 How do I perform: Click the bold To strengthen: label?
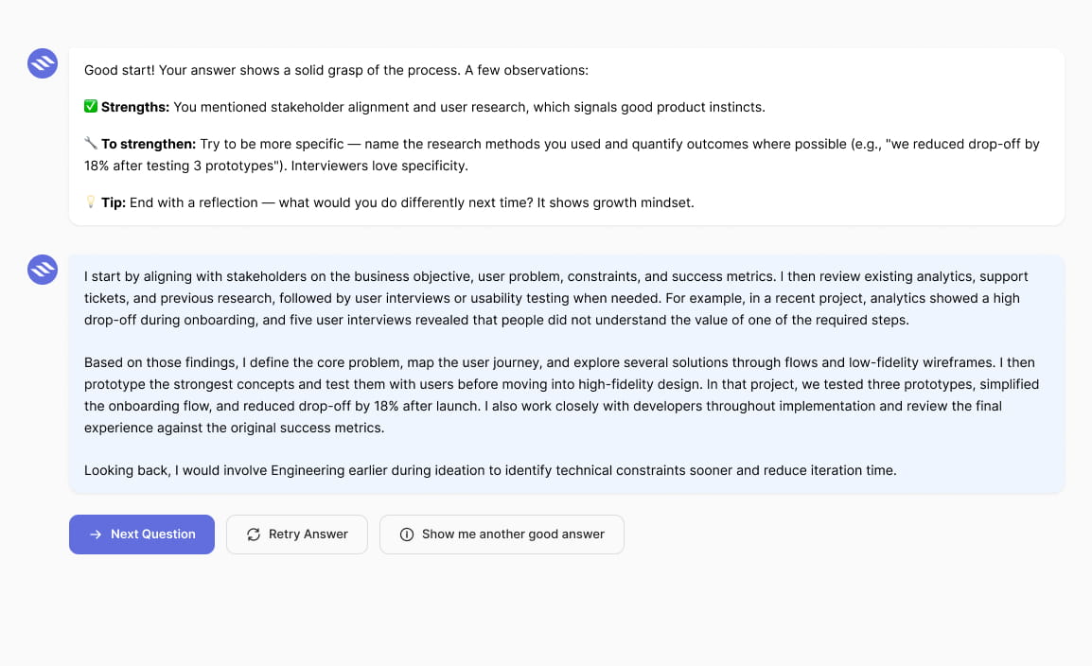[149, 144]
